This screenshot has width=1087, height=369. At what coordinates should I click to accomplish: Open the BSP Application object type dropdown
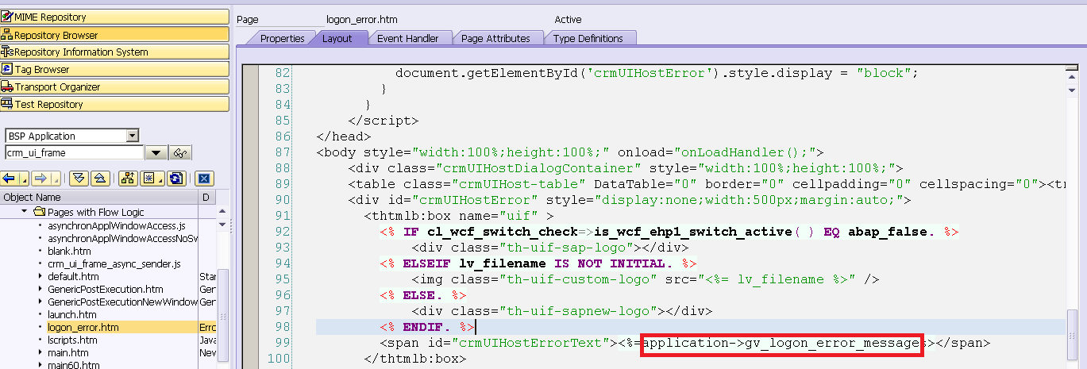(132, 136)
